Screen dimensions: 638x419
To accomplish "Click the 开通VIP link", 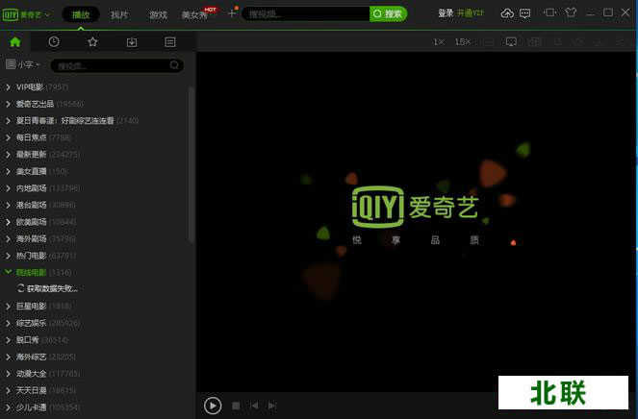I will (471, 13).
